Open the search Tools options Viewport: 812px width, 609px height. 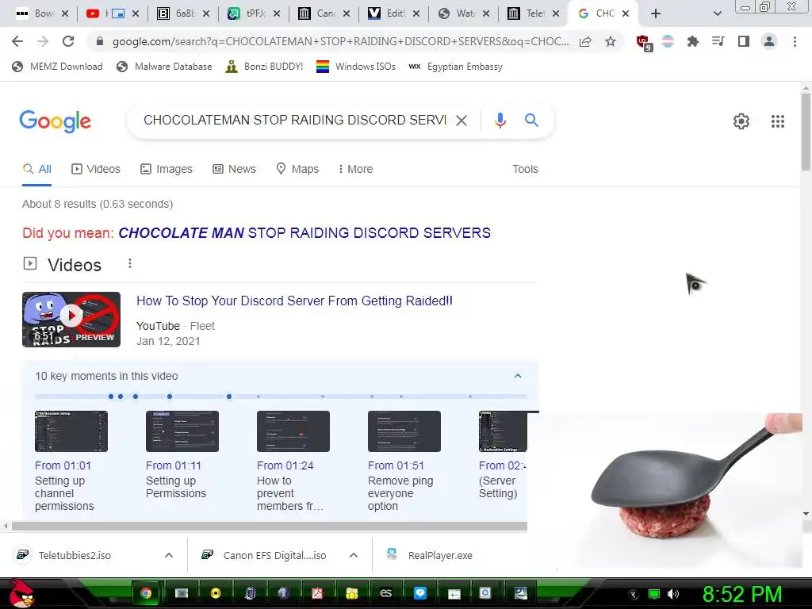point(525,169)
